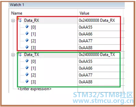Screen dimensions: 136x107
Task: Click Data_TX [3] value 0xAA88
Action: click(x=85, y=82)
